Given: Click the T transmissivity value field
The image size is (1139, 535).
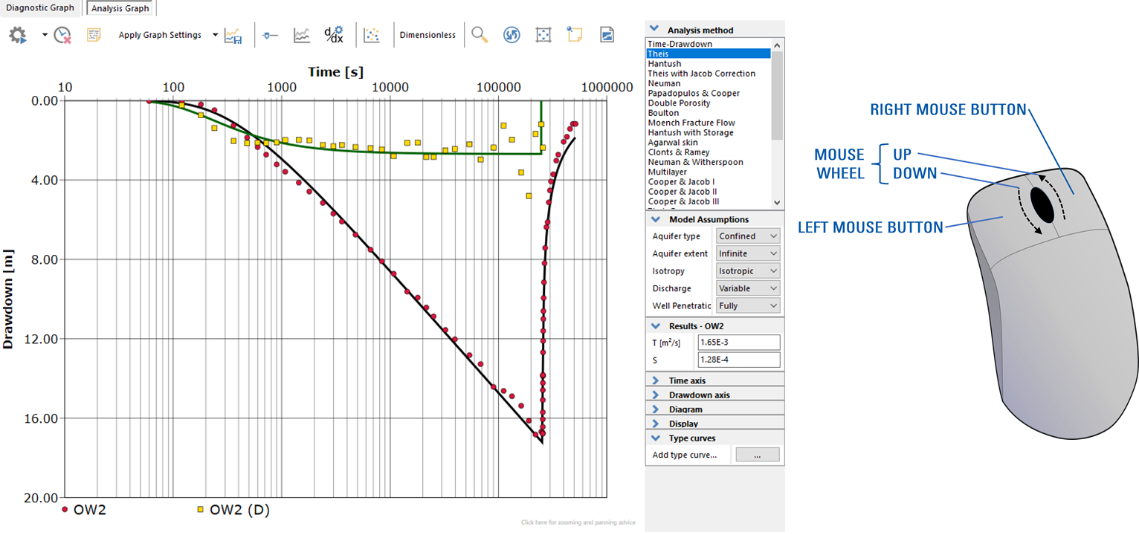Looking at the screenshot, I should [738, 343].
